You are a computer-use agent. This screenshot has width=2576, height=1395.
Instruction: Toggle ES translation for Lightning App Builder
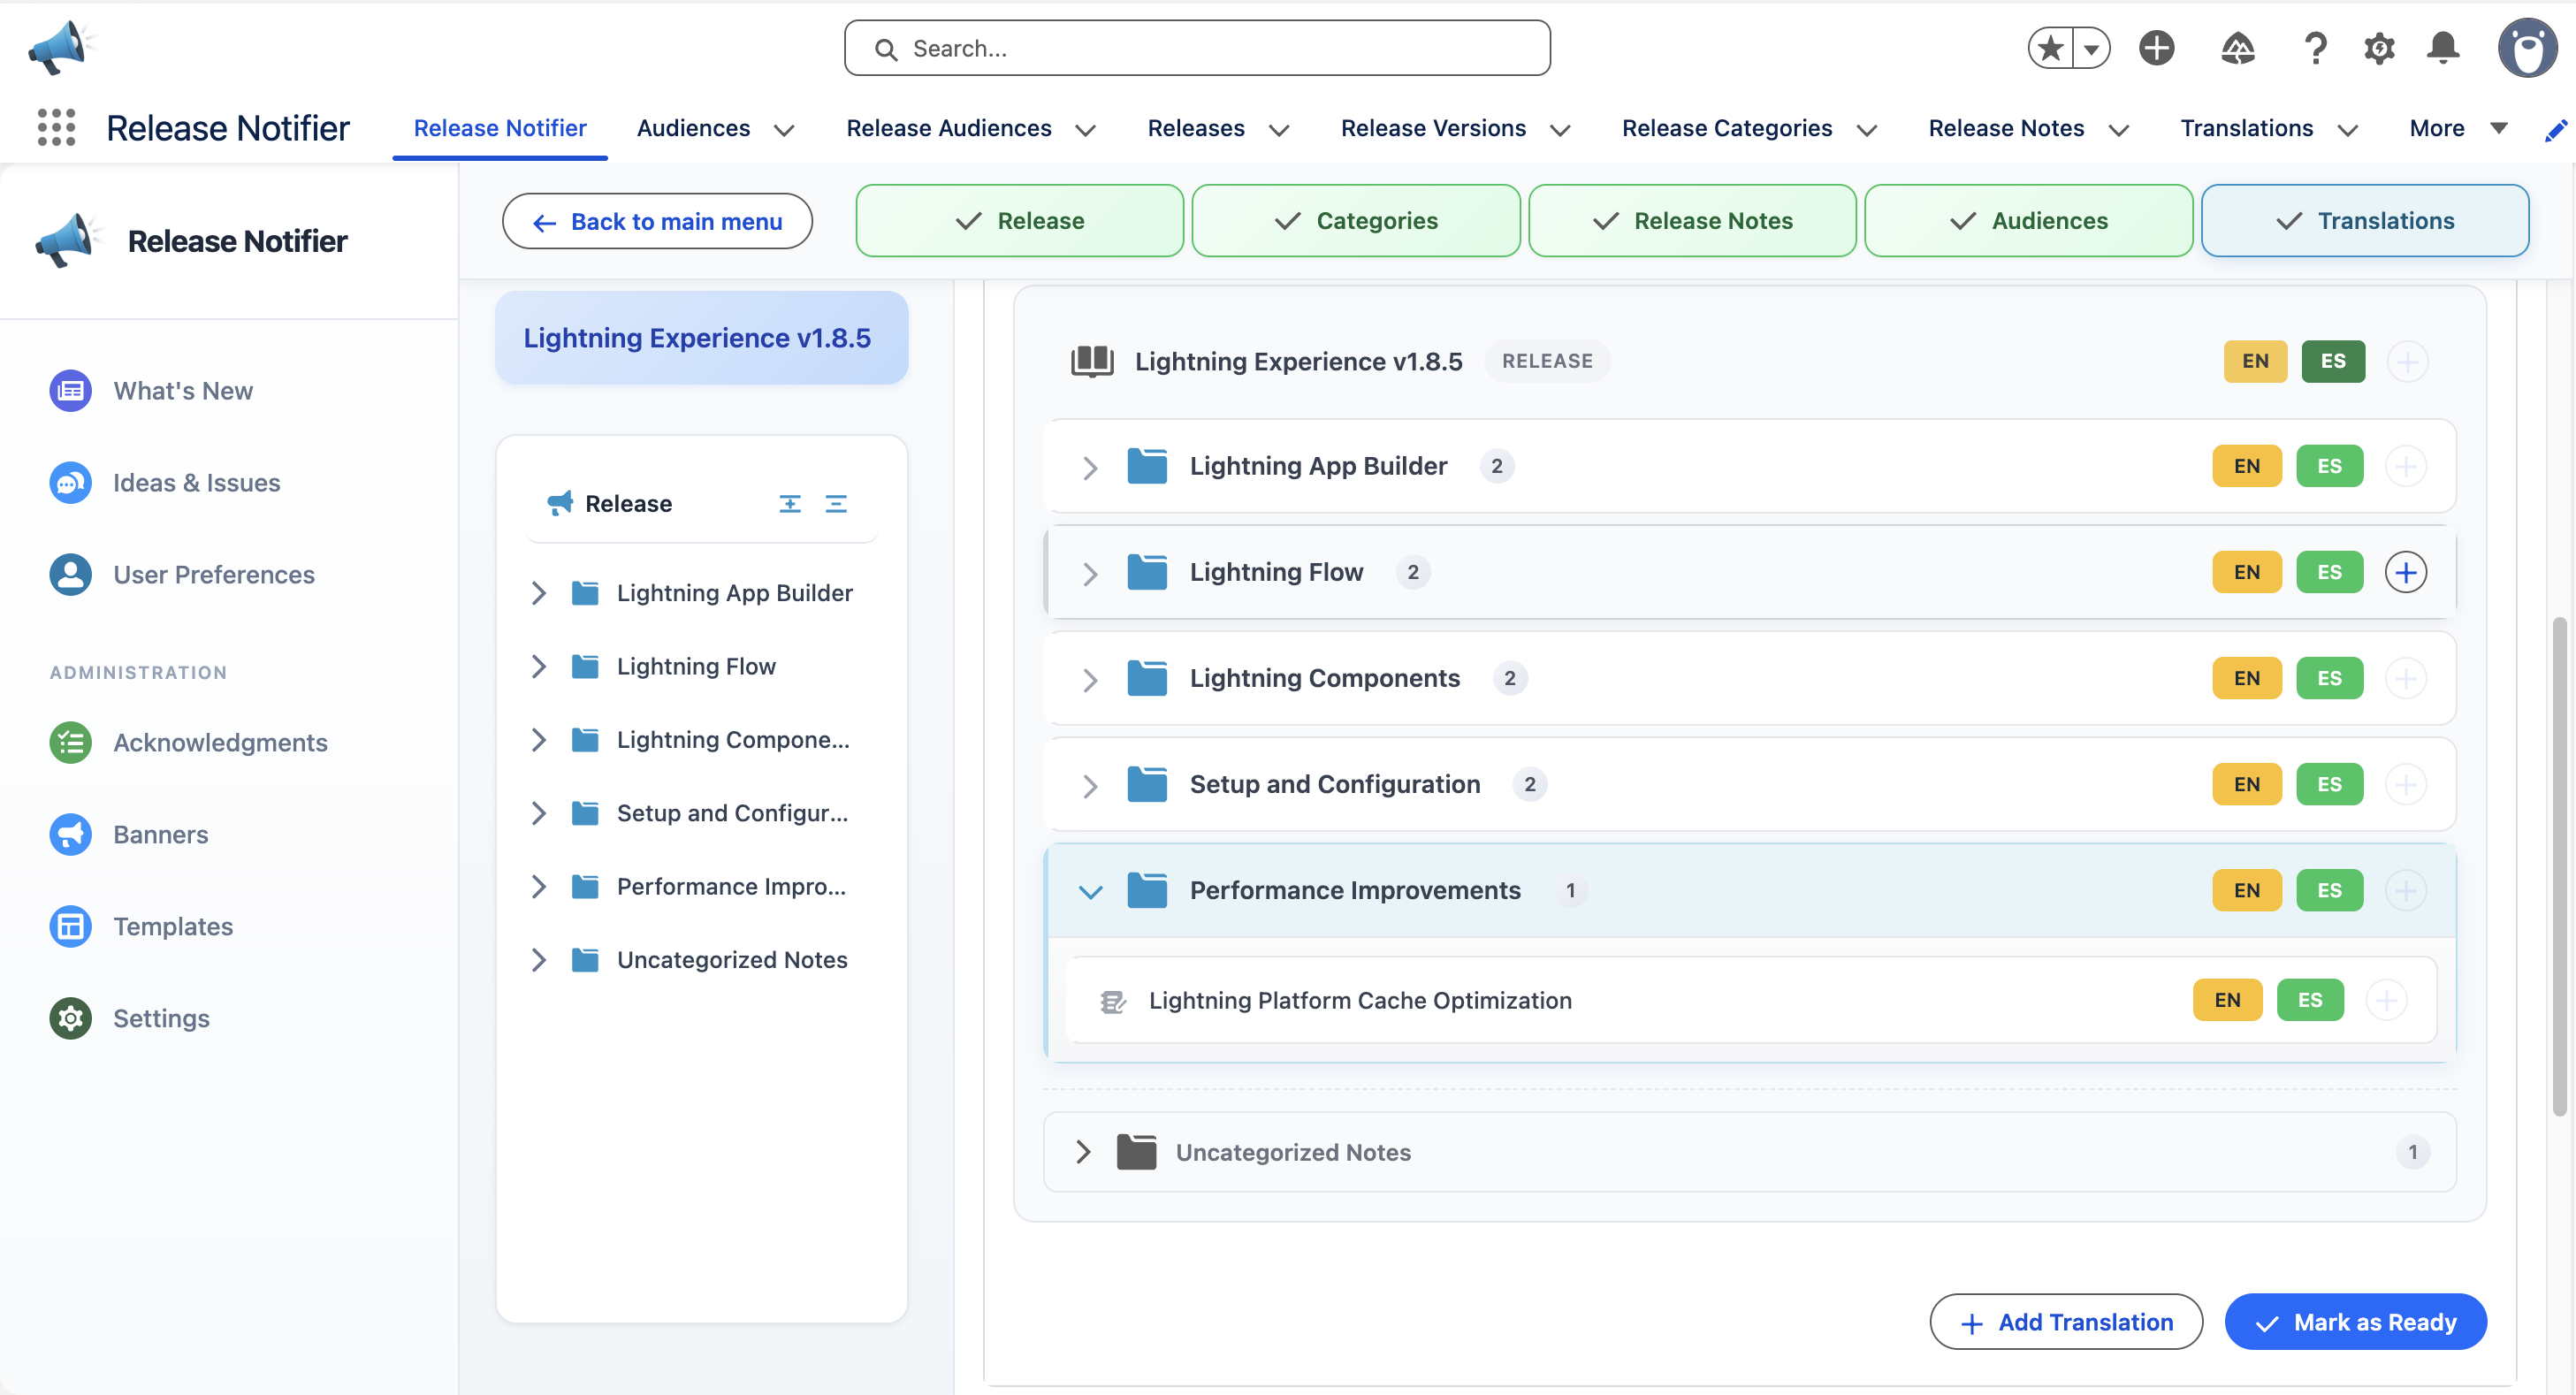2330,465
